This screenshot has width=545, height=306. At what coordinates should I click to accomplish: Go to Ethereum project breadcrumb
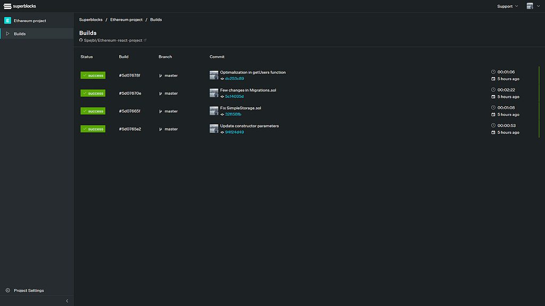[126, 20]
